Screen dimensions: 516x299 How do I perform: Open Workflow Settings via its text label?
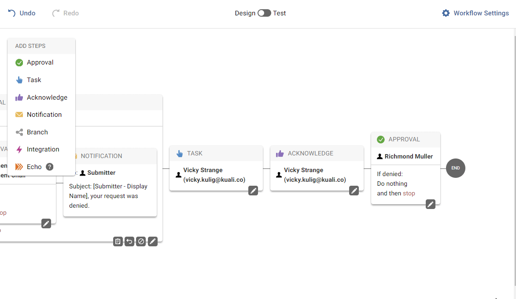[480, 13]
